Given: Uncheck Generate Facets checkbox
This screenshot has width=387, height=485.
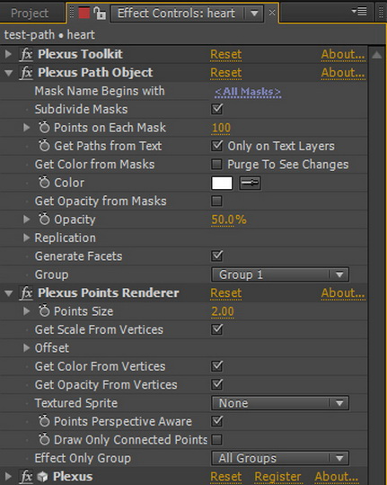Looking at the screenshot, I should (217, 256).
